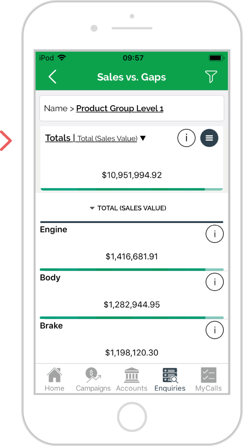The image size is (243, 446).
Task: Click the Totals green progress bar
Action: [131, 189]
